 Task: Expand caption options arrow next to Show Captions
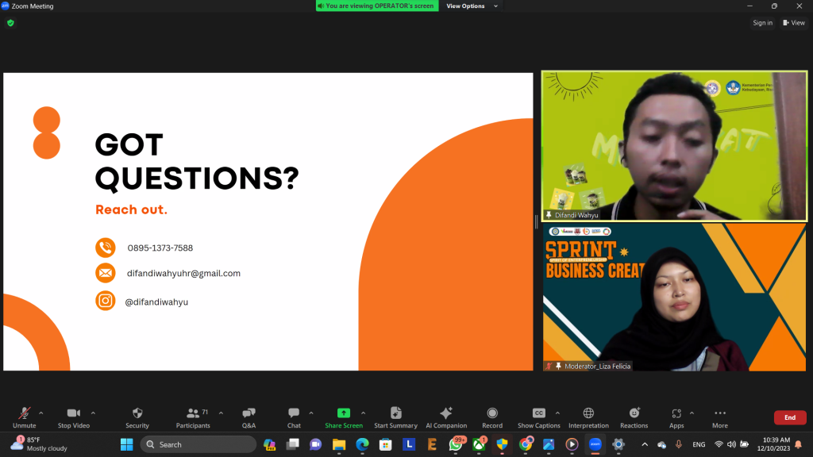(557, 413)
